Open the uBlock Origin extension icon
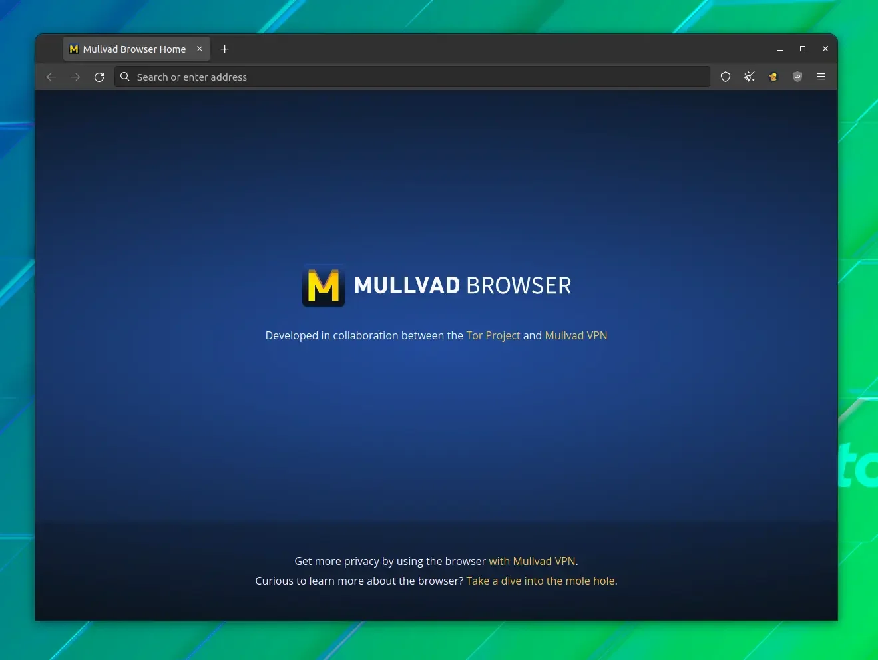 pos(797,77)
